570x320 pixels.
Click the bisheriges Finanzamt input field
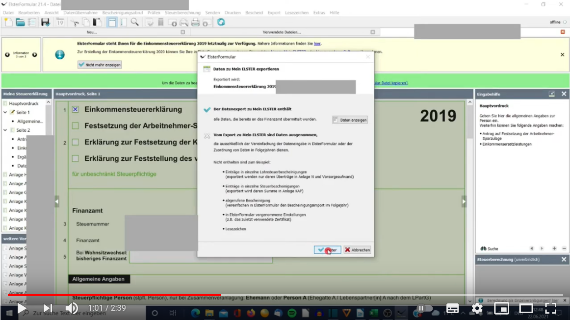(201, 257)
